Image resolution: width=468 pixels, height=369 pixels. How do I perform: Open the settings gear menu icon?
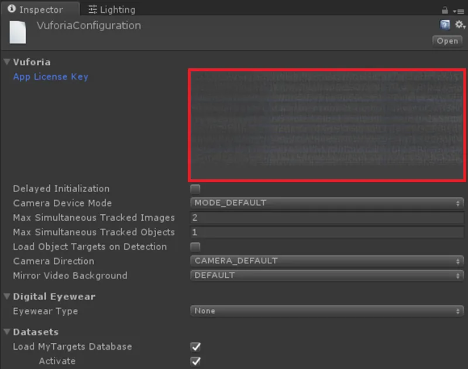[459, 25]
